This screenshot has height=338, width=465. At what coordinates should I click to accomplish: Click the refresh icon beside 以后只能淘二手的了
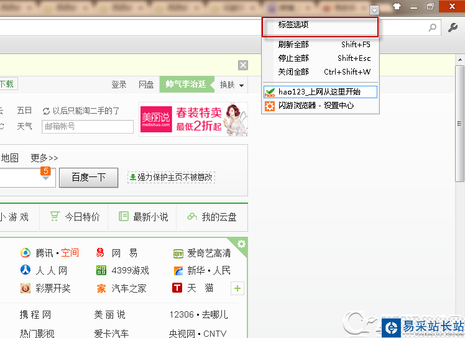pyautogui.click(x=46, y=111)
